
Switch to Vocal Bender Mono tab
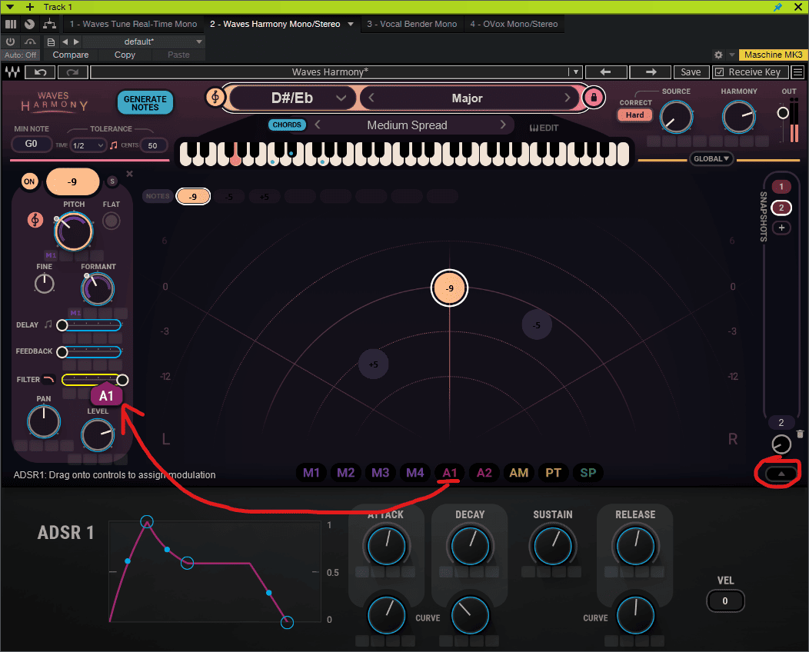point(411,24)
